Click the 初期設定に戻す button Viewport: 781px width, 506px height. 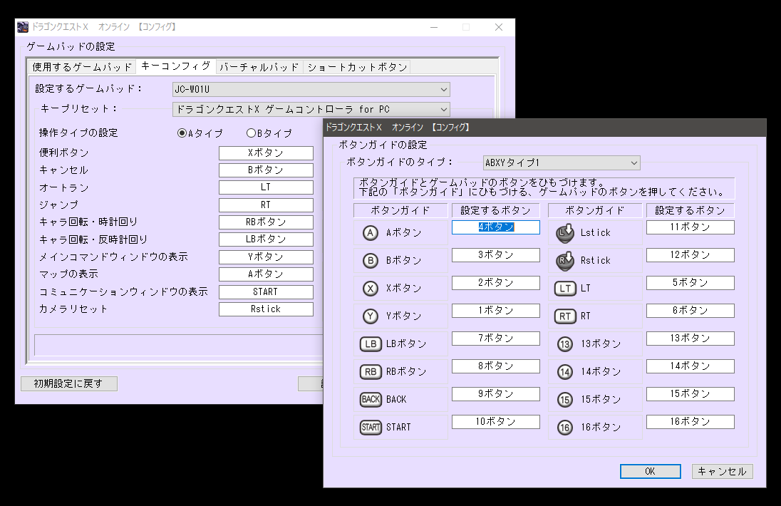[68, 383]
